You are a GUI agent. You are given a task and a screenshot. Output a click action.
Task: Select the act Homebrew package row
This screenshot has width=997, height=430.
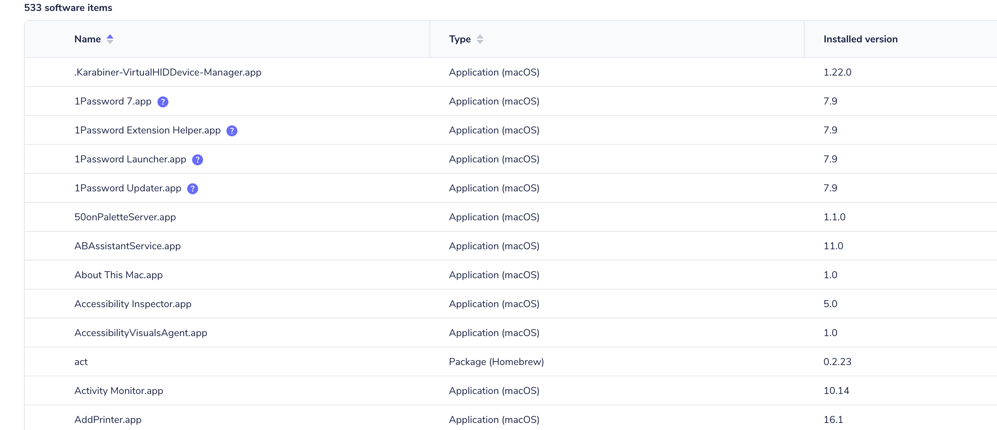(x=81, y=362)
